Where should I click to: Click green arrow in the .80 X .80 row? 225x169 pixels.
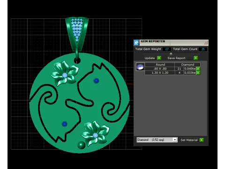tap(198, 69)
